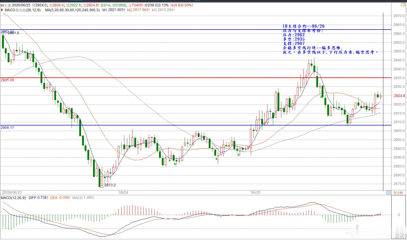Click the green signal arrow near 2892 low
The width and height of the screenshot is (407, 241).
[x=239, y=154]
